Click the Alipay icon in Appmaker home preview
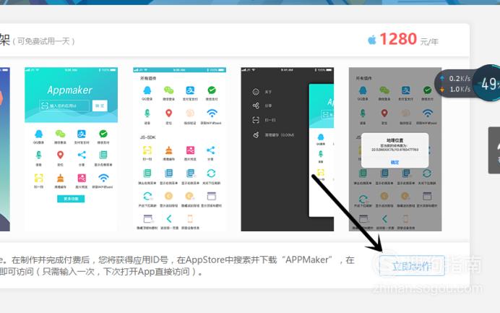 (x=82, y=134)
